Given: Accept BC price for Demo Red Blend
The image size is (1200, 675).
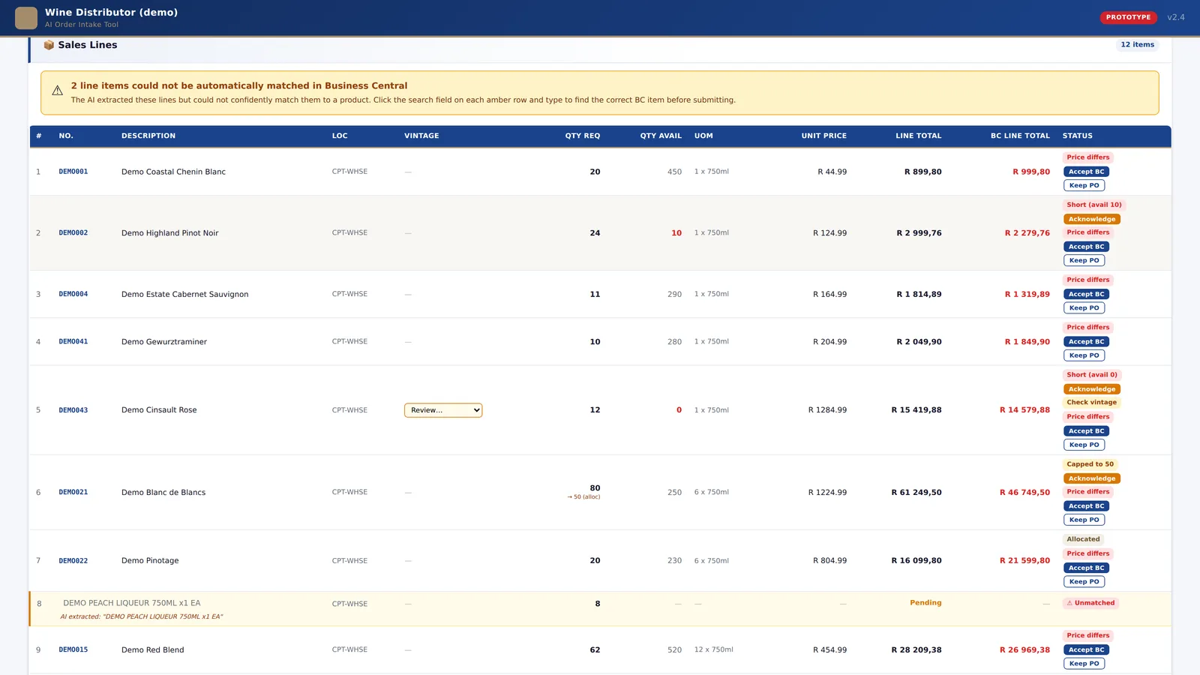Looking at the screenshot, I should point(1086,649).
